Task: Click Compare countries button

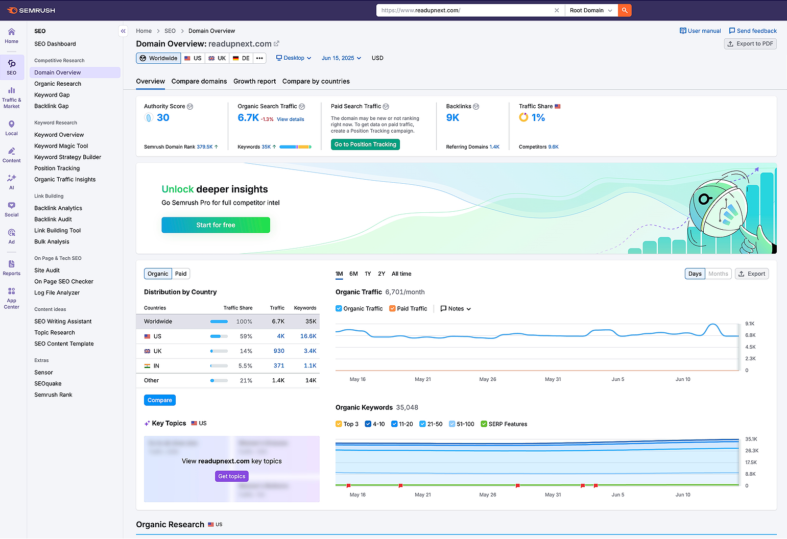Action: point(160,401)
